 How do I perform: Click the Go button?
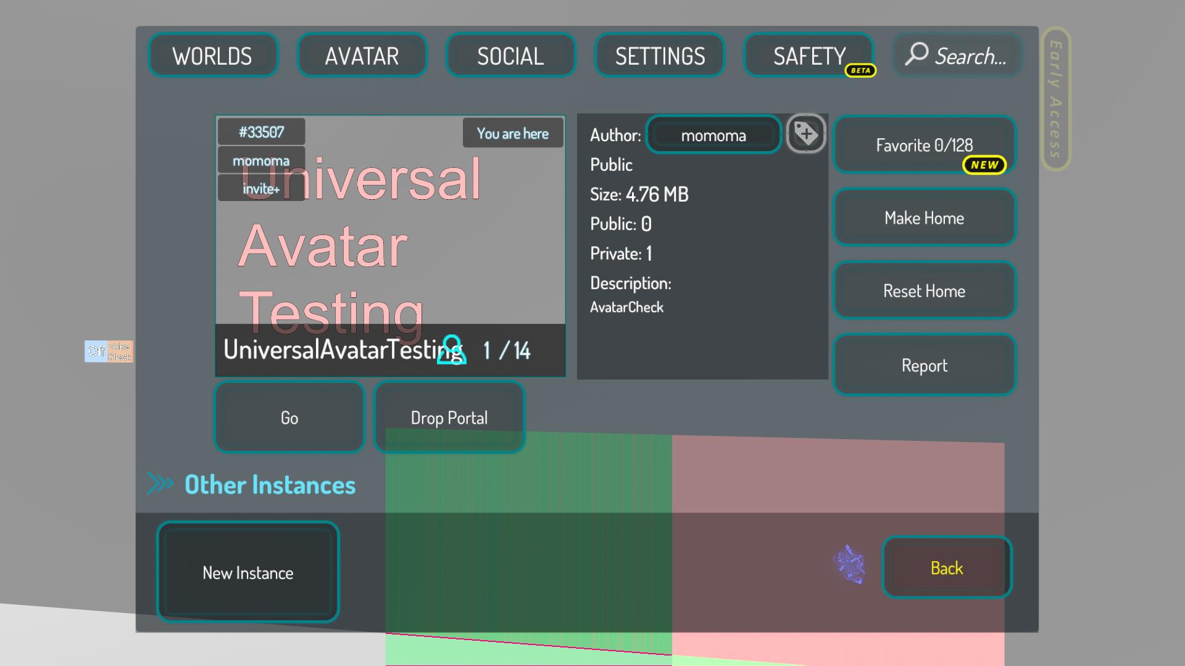(x=289, y=417)
